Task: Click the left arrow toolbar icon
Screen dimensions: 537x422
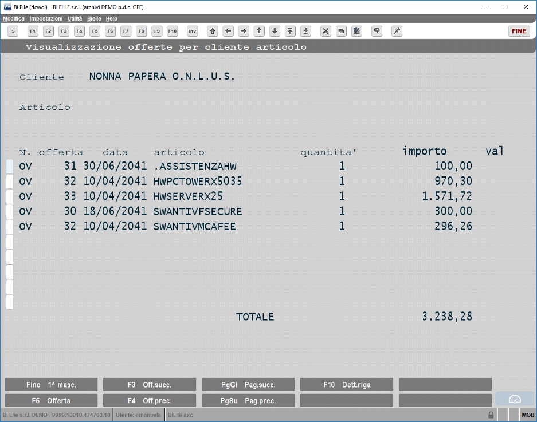Action: pos(228,31)
